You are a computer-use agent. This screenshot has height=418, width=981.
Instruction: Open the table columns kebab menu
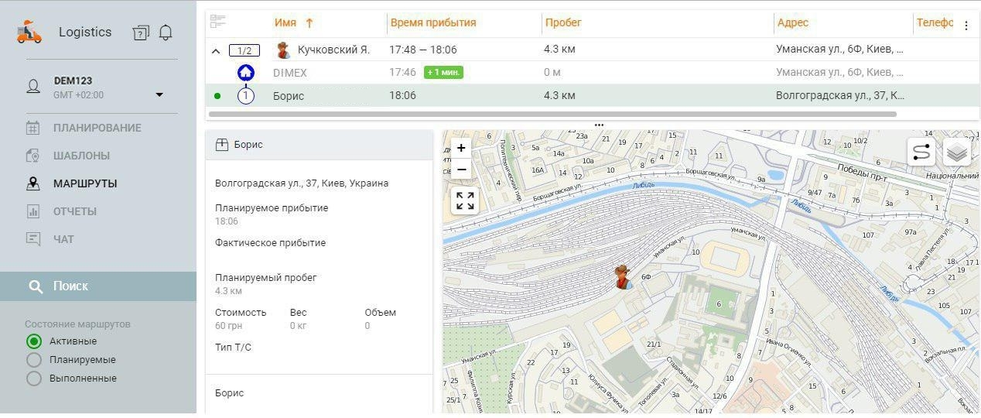tap(966, 26)
